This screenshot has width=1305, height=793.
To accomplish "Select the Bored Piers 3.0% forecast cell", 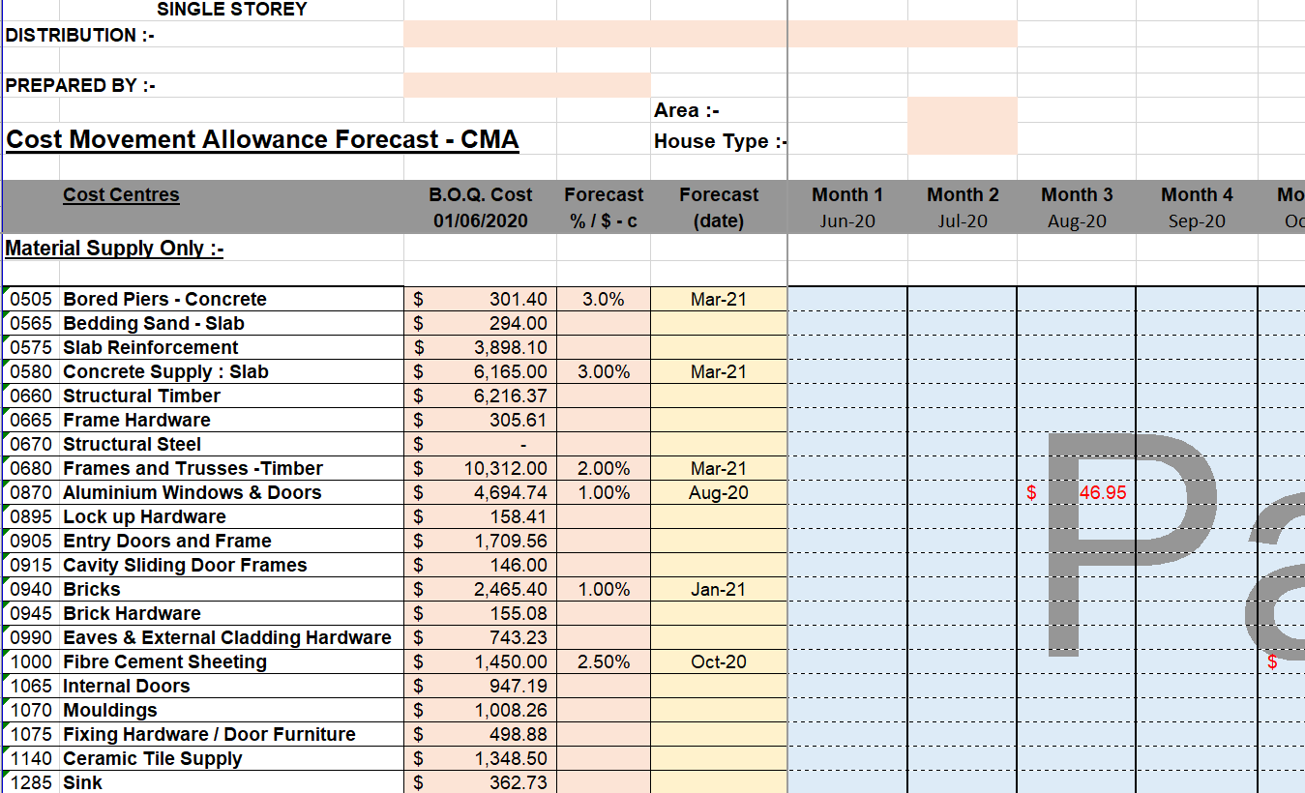I will coord(604,300).
